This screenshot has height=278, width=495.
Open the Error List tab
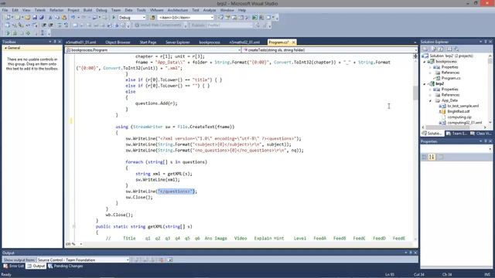(x=14, y=266)
